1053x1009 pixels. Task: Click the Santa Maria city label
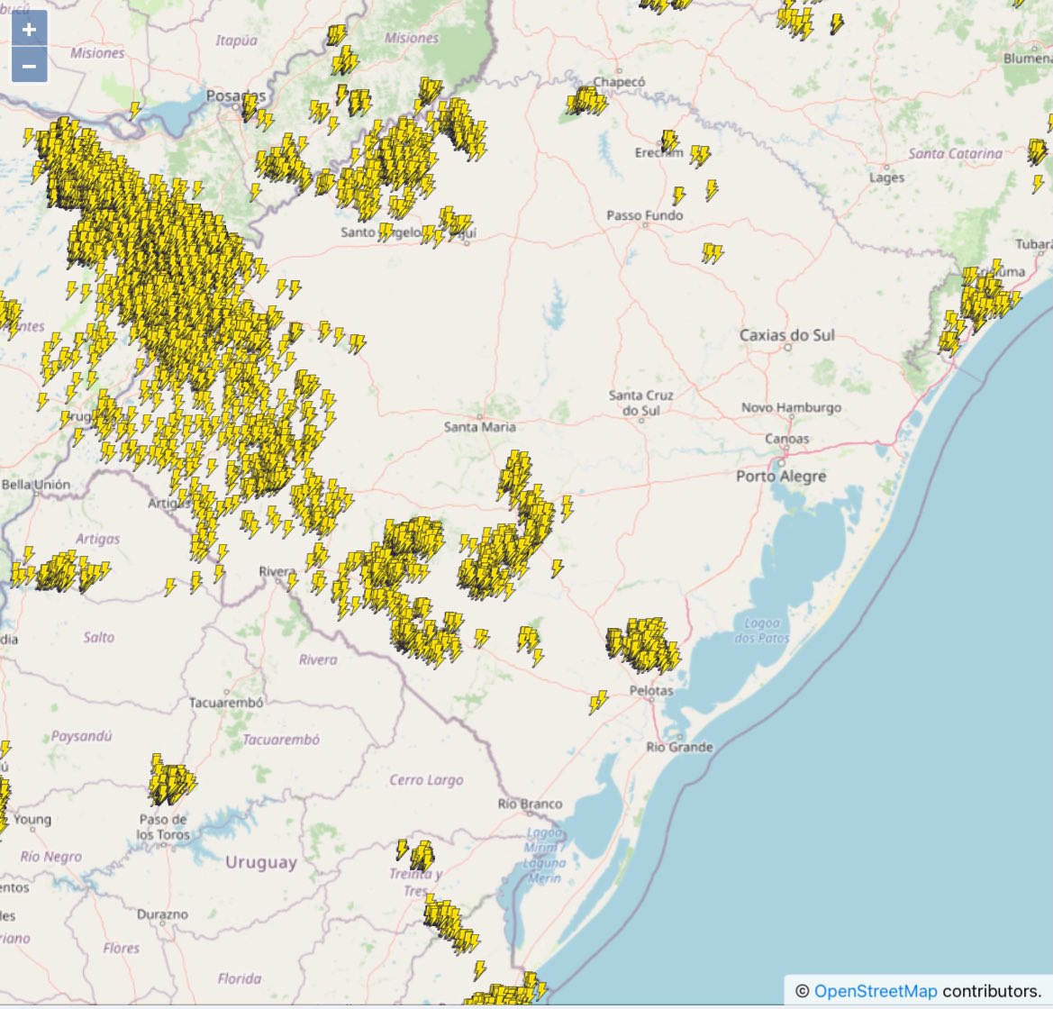[x=479, y=427]
